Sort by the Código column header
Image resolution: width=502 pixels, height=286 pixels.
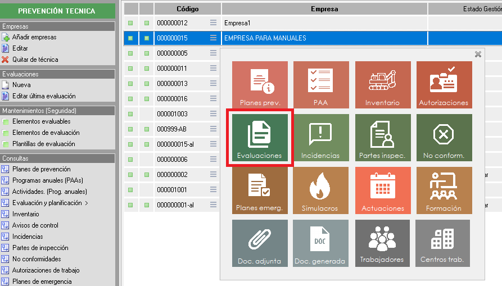(187, 9)
